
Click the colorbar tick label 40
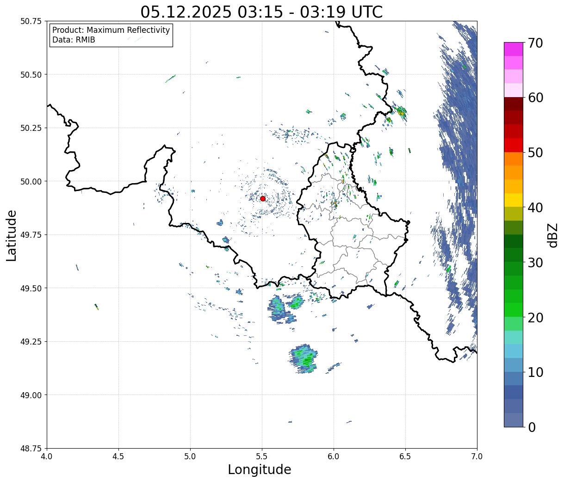point(535,207)
